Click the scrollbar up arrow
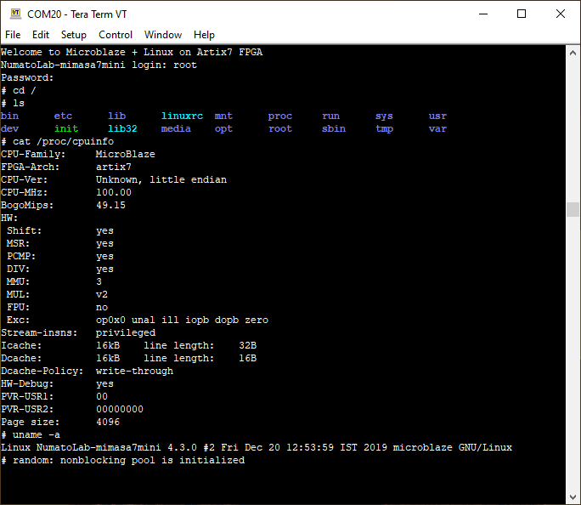The width and height of the screenshot is (581, 505). (573, 53)
